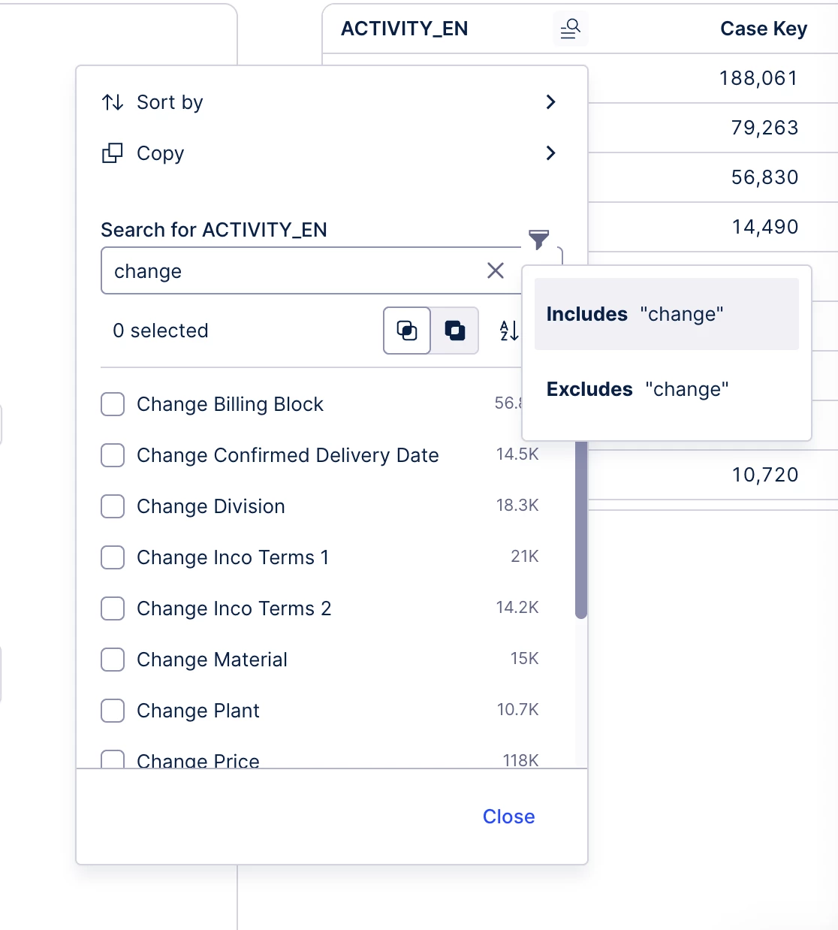
Task: Click the filter funnel icon
Action: (538, 240)
